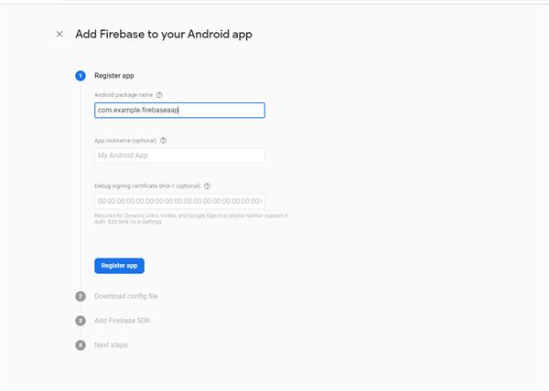Click the Debug signing certificate SHA-1 label
This screenshot has width=549, height=391.
[x=146, y=185]
